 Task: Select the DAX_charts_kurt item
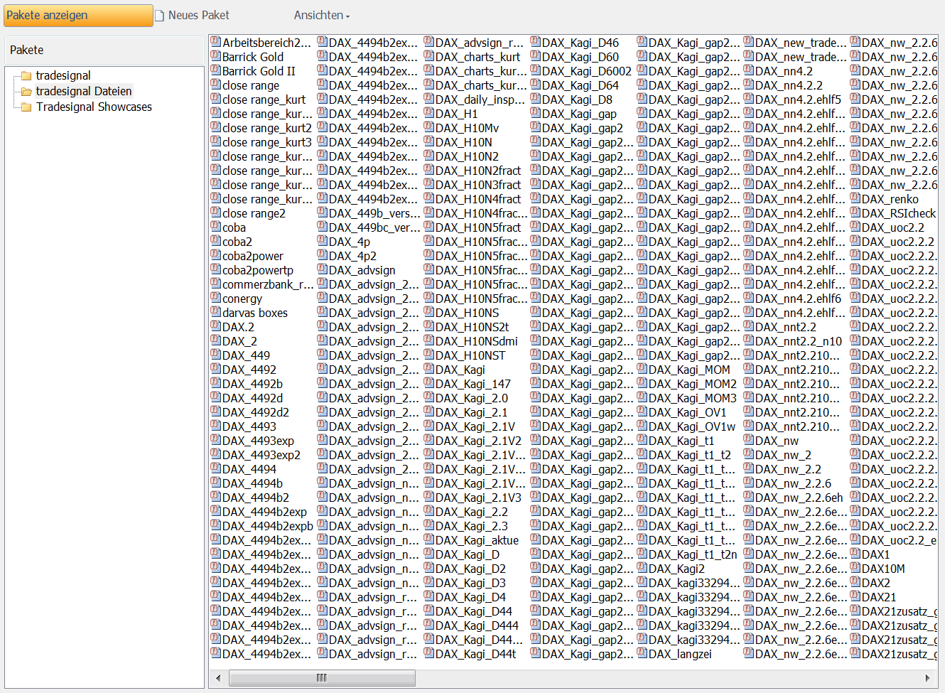coord(477,57)
